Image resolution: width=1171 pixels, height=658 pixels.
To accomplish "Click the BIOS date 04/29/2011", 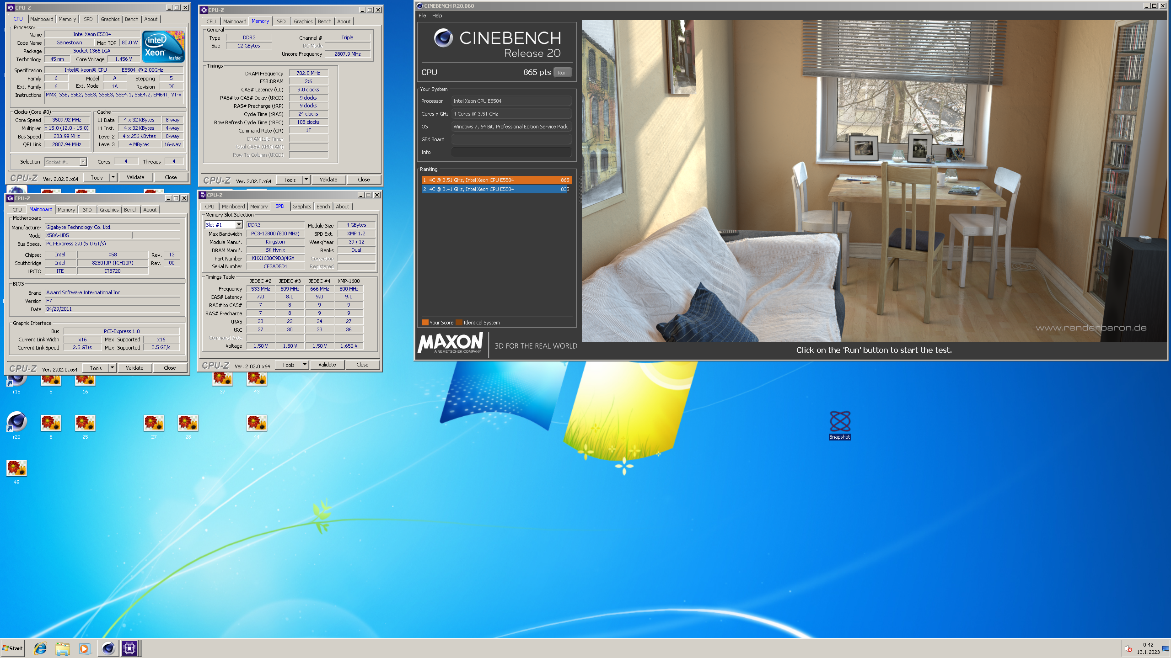I will [x=112, y=309].
